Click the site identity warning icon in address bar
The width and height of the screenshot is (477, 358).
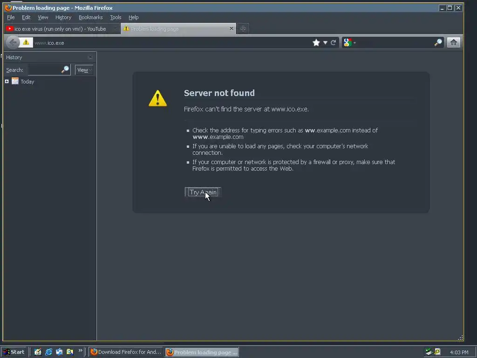coord(26,42)
